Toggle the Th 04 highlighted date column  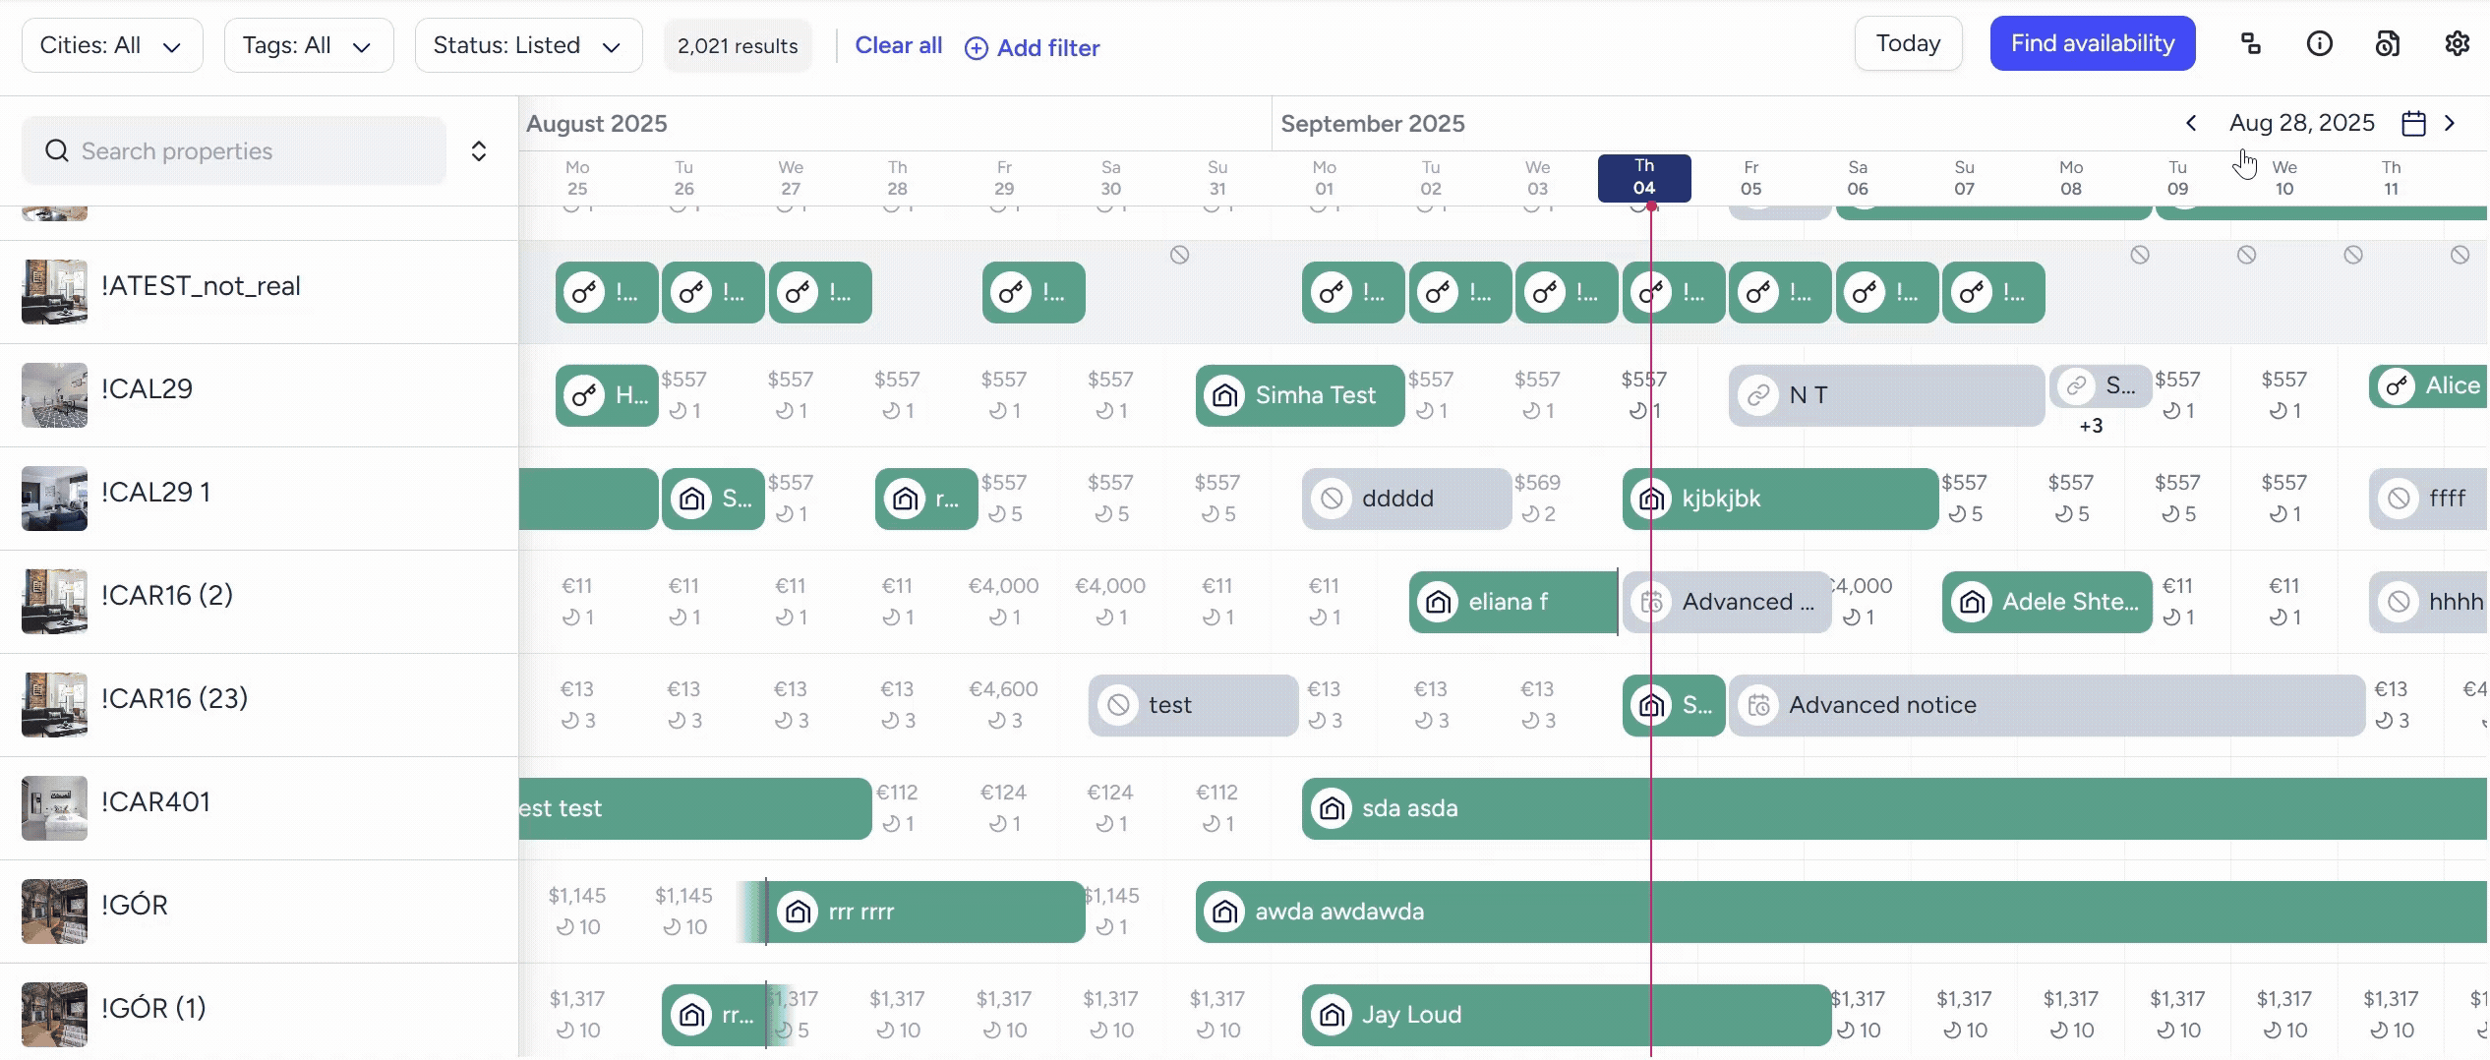pyautogui.click(x=1643, y=178)
